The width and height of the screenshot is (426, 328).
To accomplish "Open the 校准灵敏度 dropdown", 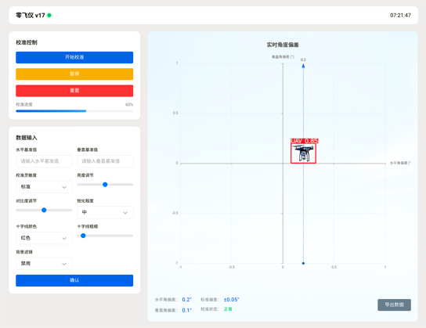I will click(x=44, y=187).
